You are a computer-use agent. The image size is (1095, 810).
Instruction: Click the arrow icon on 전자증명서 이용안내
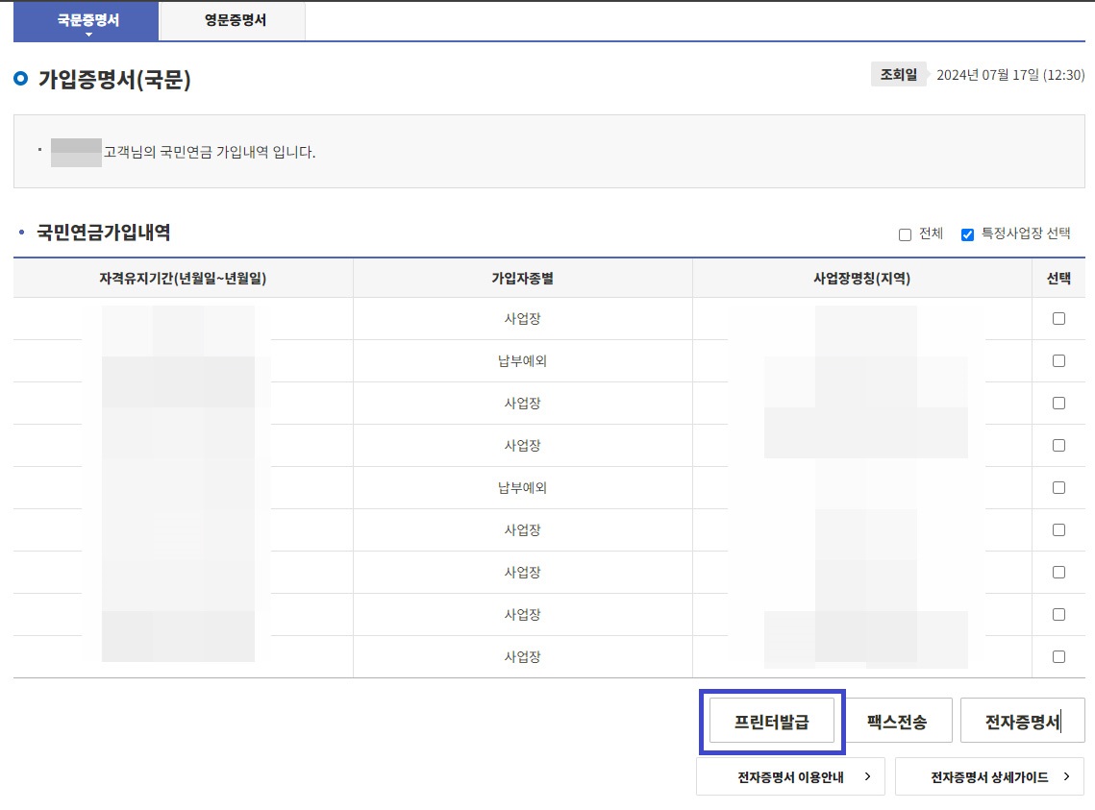click(869, 776)
